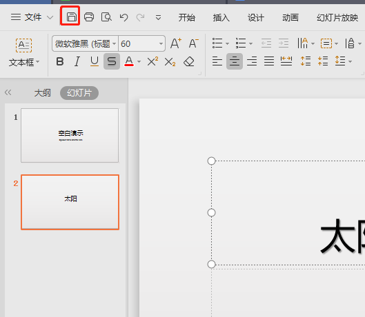Screen dimensions: 365x317
Task: Switch to the 开始 tab
Action: click(187, 17)
